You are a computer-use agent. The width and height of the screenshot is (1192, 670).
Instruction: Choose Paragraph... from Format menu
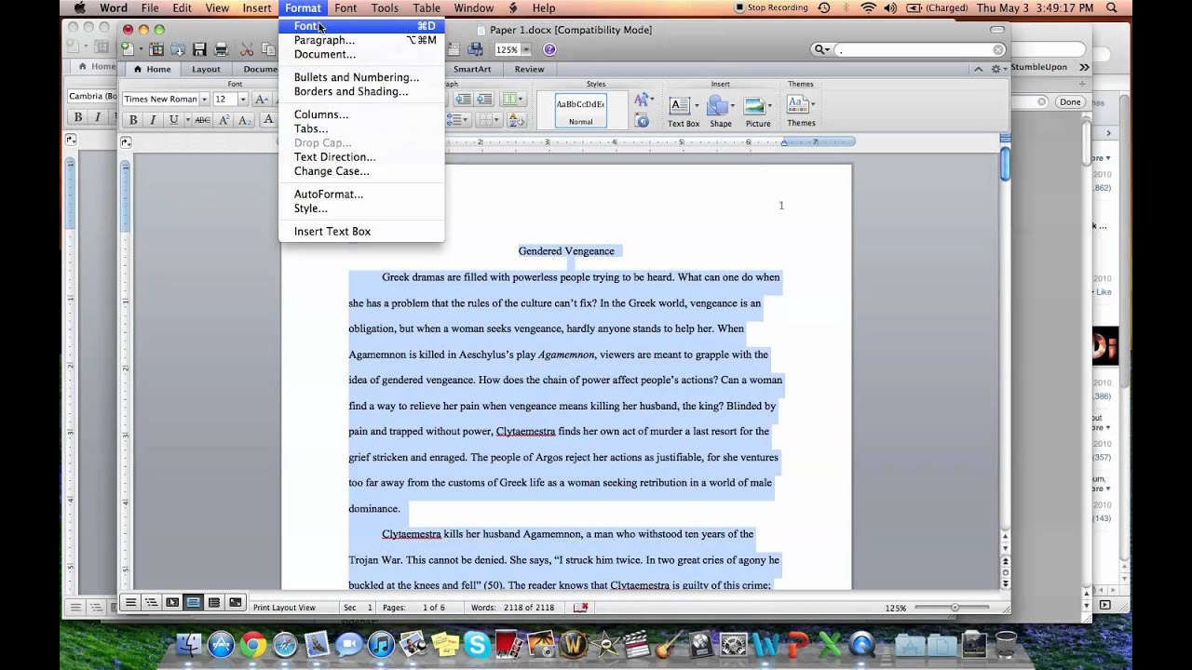tap(324, 40)
